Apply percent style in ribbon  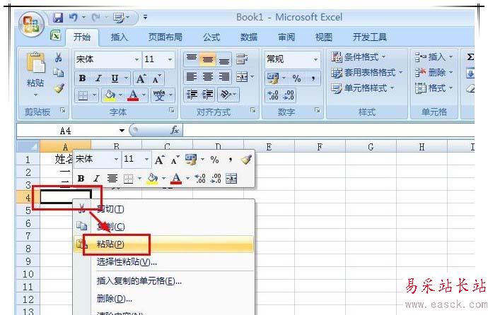tap(296, 78)
